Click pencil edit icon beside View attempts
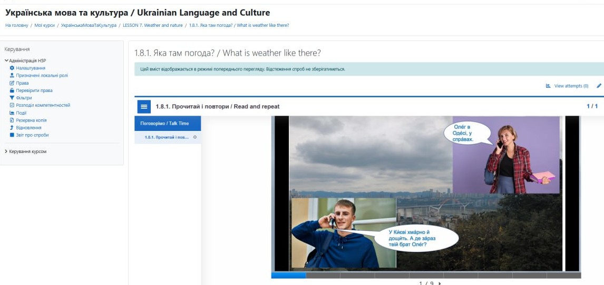 click(599, 86)
